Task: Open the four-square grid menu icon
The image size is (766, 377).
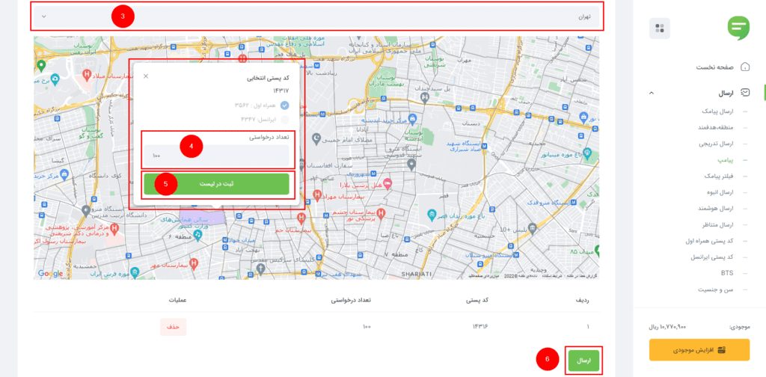Action: coord(660,28)
